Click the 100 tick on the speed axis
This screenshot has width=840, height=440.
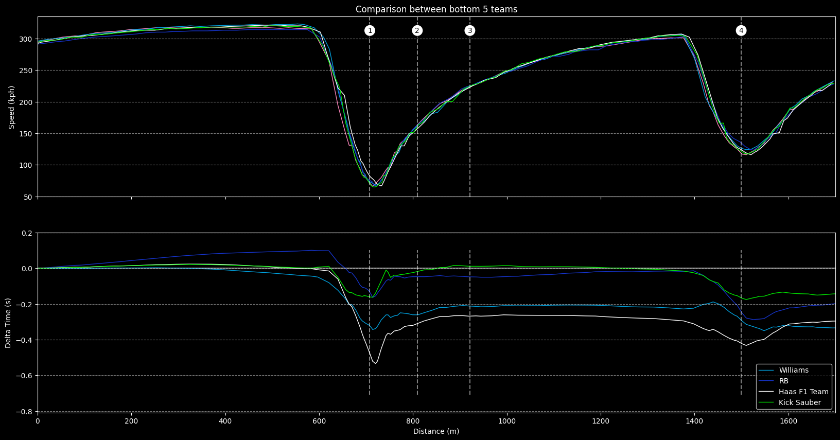coord(27,165)
